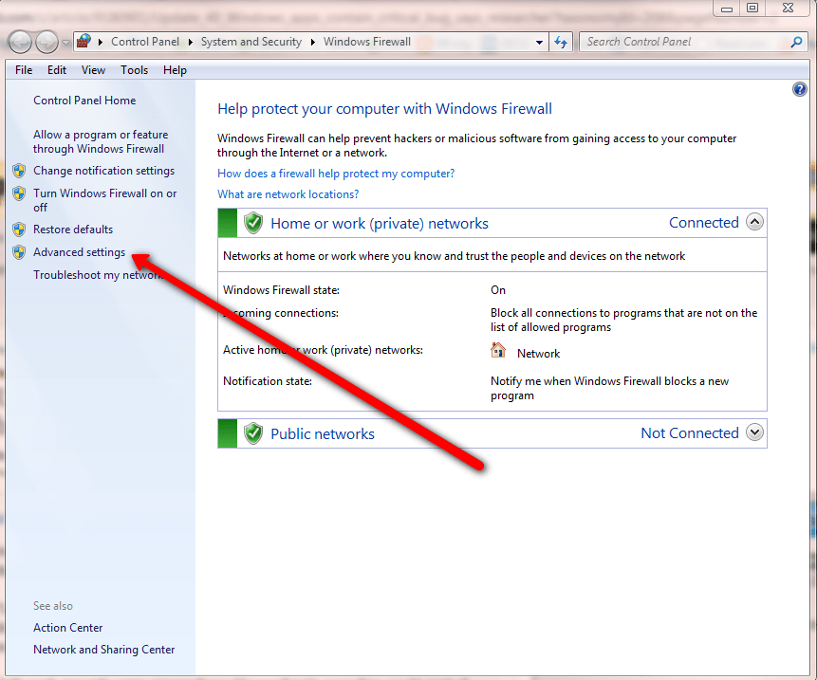Click the Connected status text

(x=703, y=223)
